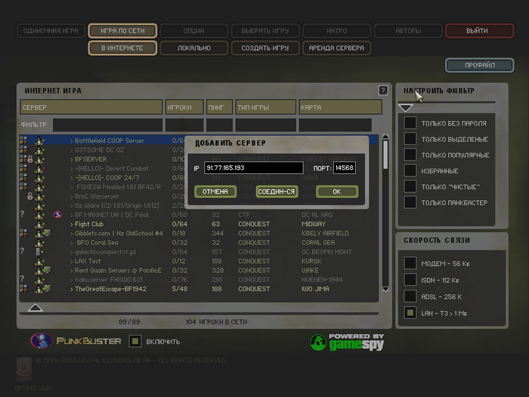
Task: Click the help question mark icon
Action: pos(383,91)
